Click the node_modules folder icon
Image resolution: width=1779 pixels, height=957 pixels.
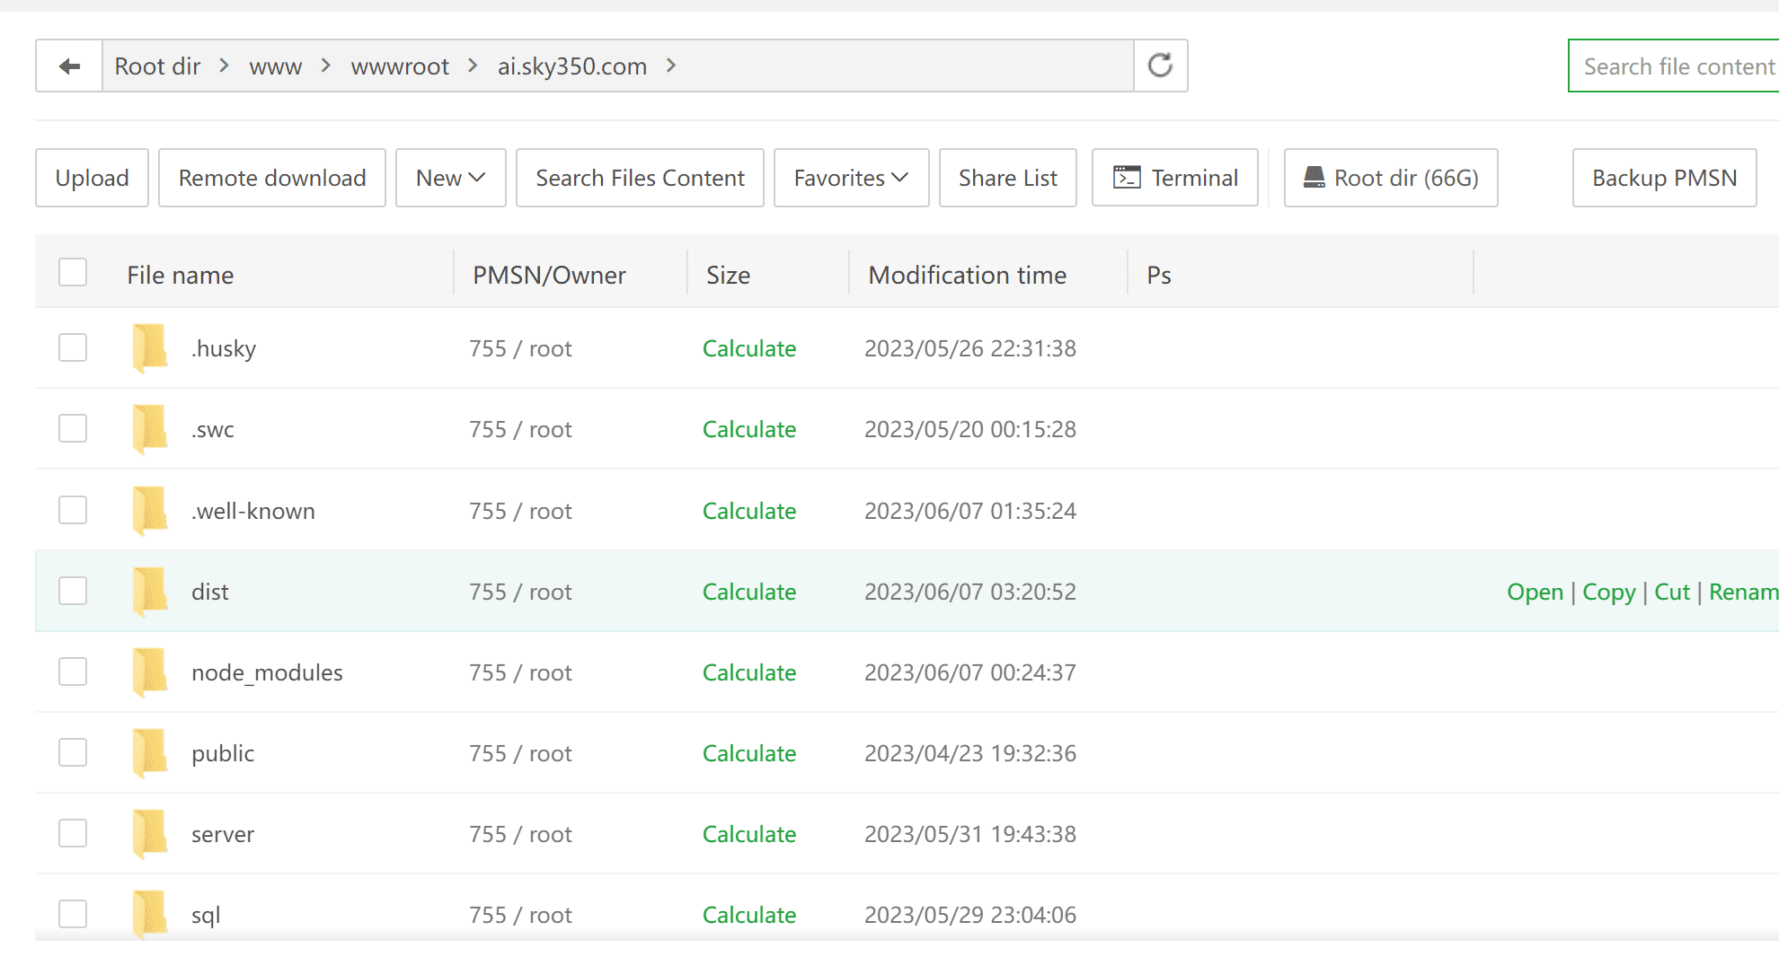coord(149,672)
